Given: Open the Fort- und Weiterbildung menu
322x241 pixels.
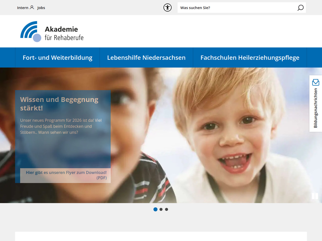Looking at the screenshot, I should pyautogui.click(x=58, y=57).
